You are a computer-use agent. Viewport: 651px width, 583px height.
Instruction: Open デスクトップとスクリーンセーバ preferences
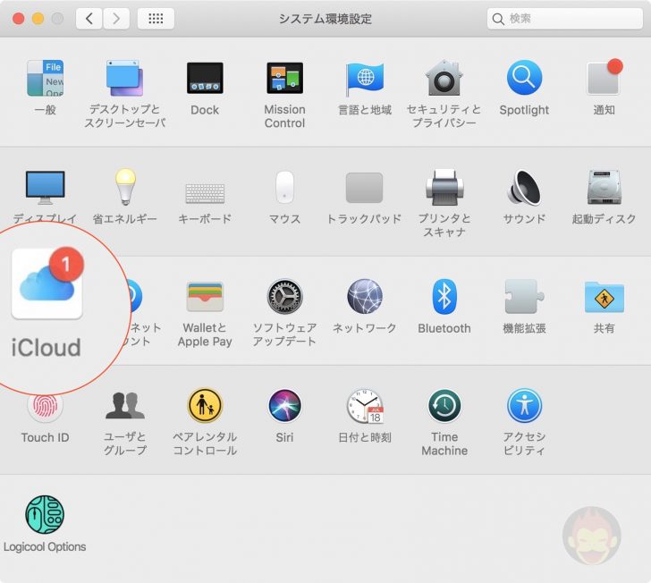pyautogui.click(x=124, y=78)
